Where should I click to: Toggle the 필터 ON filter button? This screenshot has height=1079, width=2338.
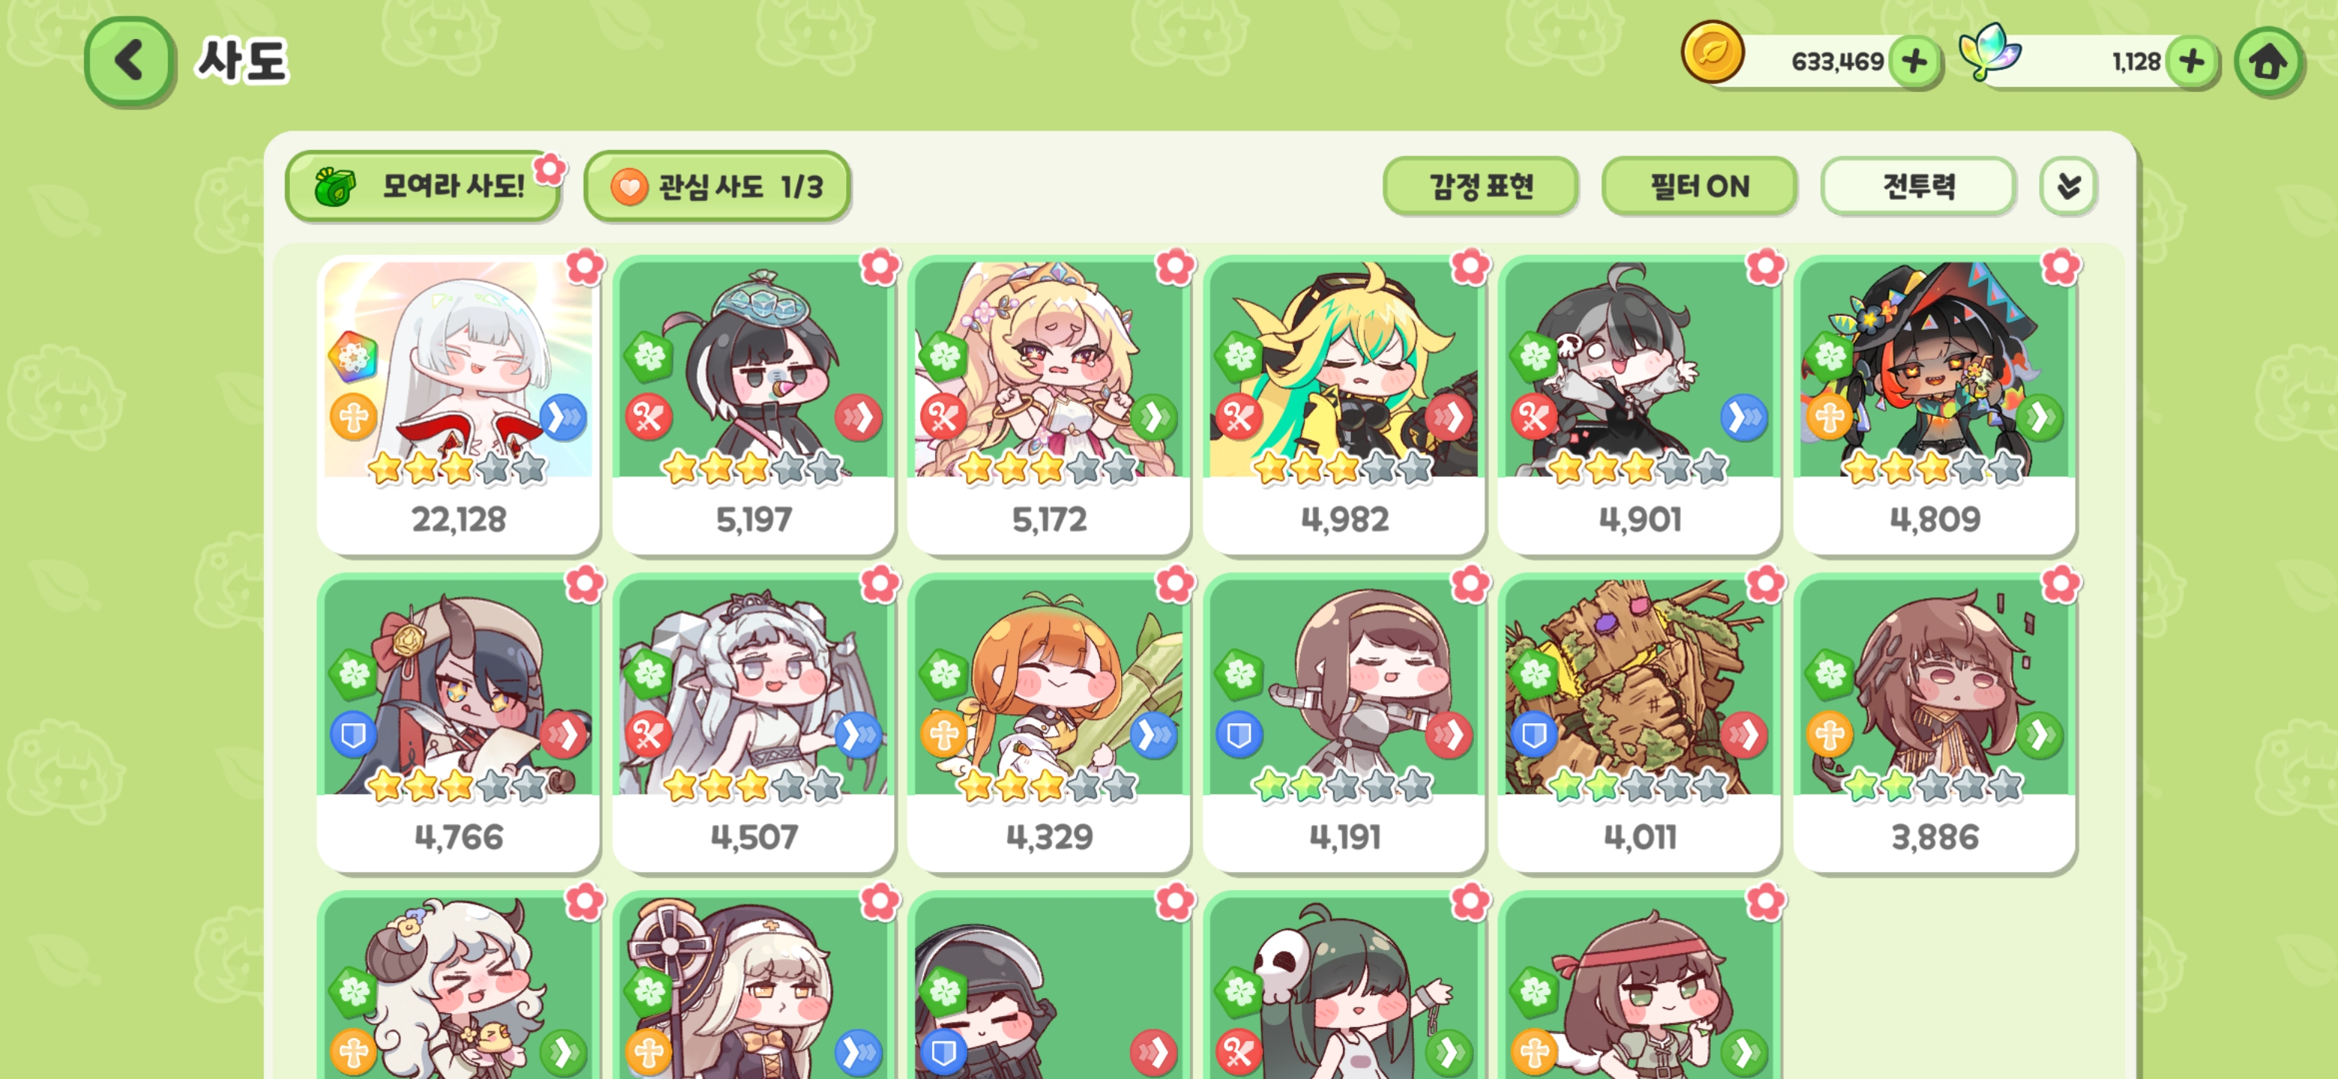click(x=1699, y=186)
